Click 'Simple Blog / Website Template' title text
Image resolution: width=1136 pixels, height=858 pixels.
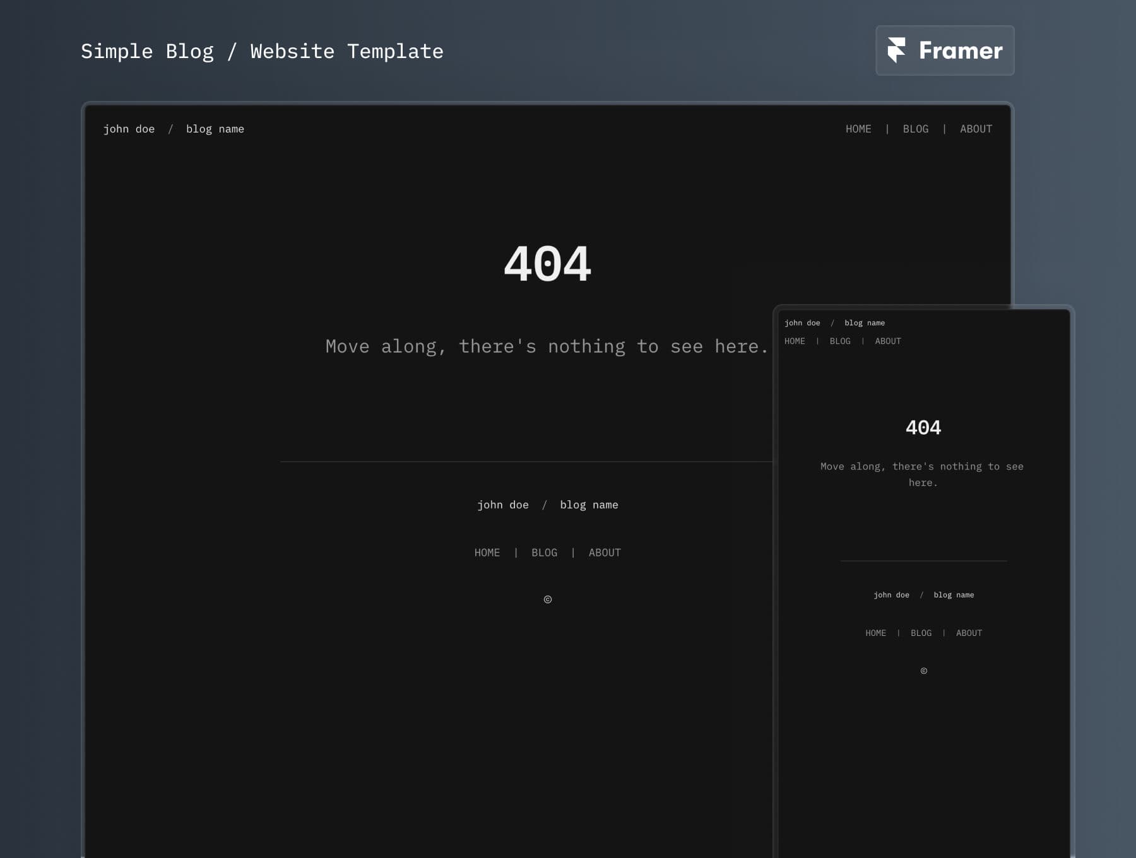[x=262, y=51]
